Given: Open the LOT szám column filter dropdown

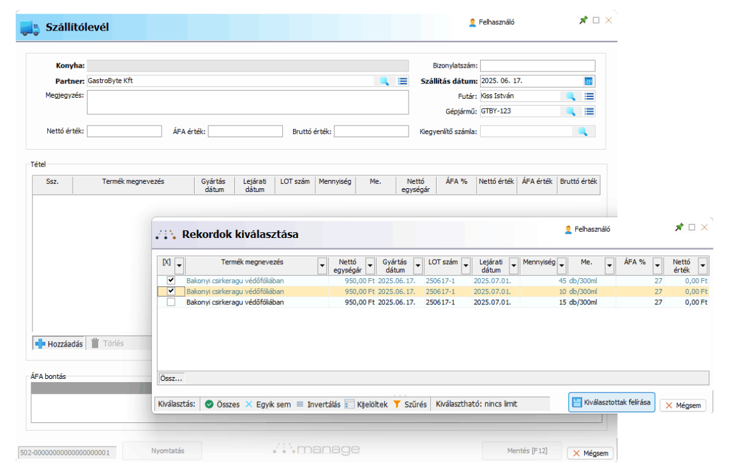Looking at the screenshot, I should click(x=466, y=265).
